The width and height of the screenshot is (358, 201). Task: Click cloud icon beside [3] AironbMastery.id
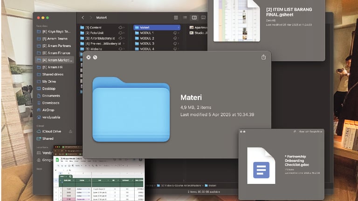point(120,38)
